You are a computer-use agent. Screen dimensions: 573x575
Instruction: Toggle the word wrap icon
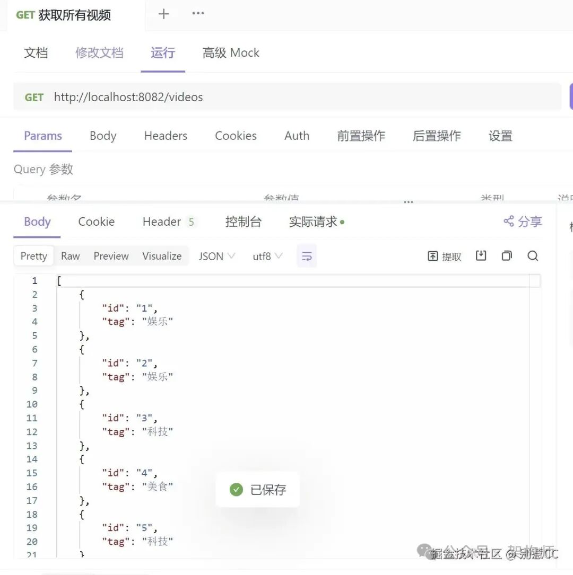tap(307, 256)
